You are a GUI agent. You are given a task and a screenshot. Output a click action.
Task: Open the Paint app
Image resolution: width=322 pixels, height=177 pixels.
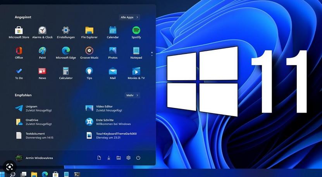[42, 53]
